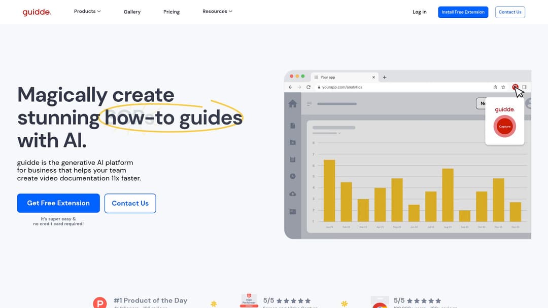Click the High Performer badge icon
This screenshot has width=548, height=308.
point(249,301)
